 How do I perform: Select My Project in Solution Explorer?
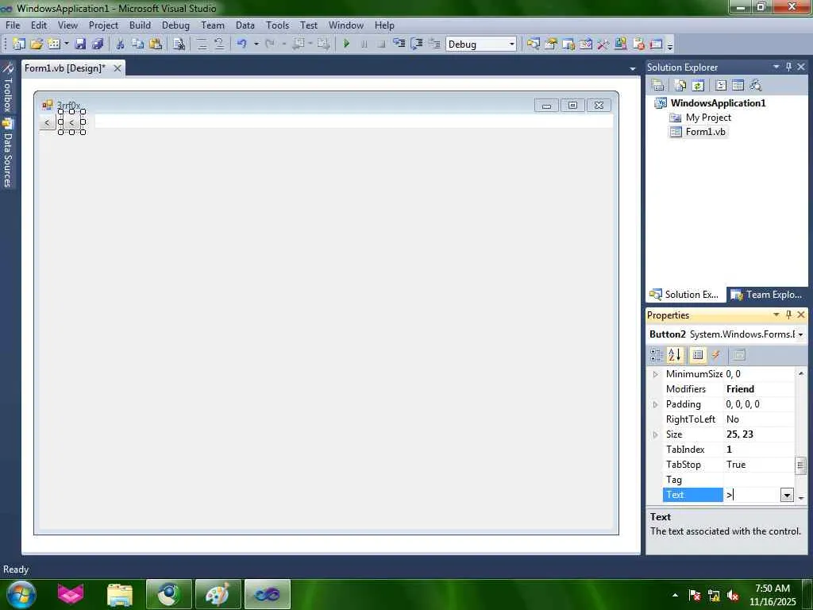coord(707,118)
